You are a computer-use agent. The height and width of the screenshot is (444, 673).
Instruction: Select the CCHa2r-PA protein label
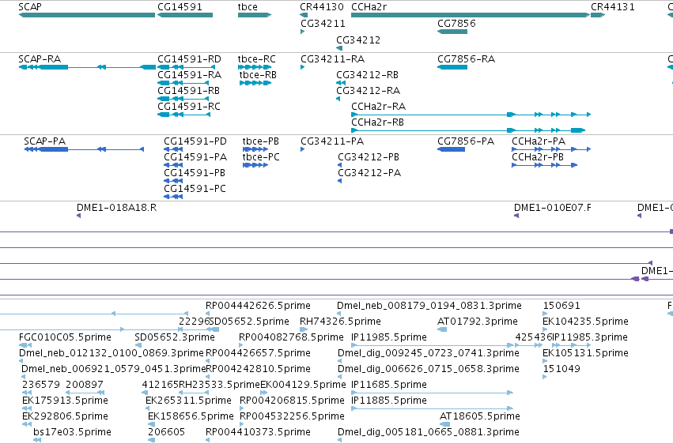(539, 141)
